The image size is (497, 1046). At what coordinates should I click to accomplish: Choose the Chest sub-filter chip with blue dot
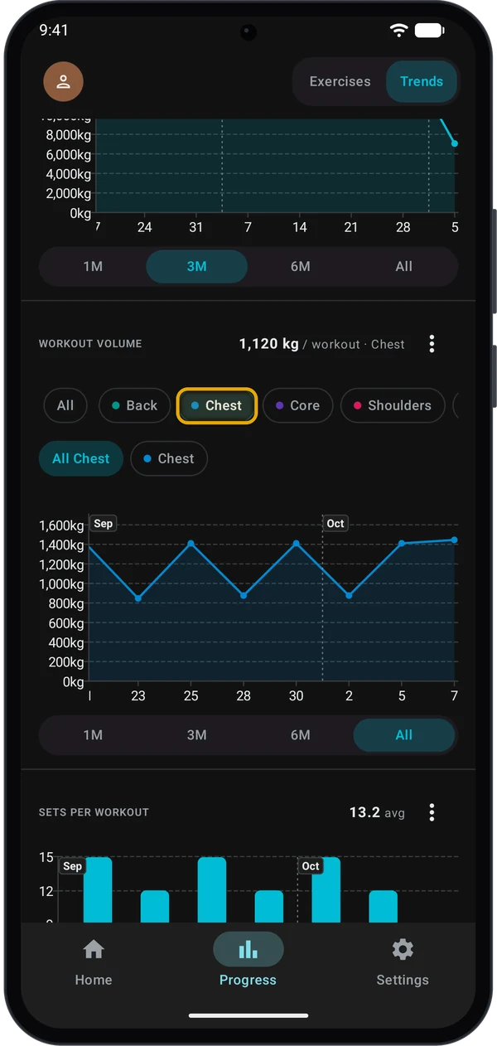pos(169,458)
